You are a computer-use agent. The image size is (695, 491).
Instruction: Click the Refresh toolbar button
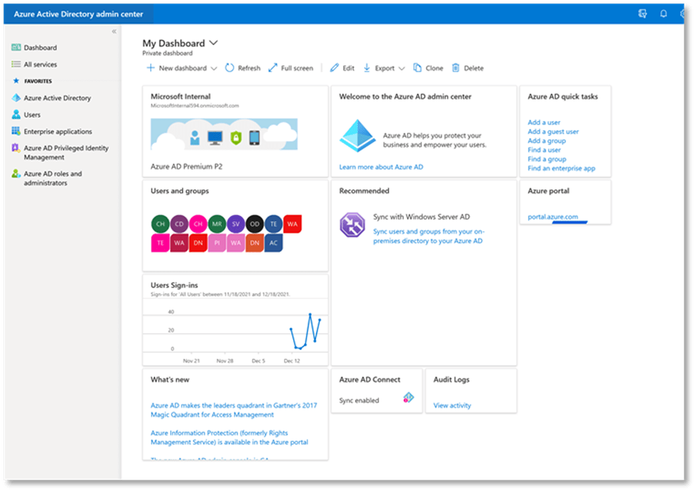point(243,68)
